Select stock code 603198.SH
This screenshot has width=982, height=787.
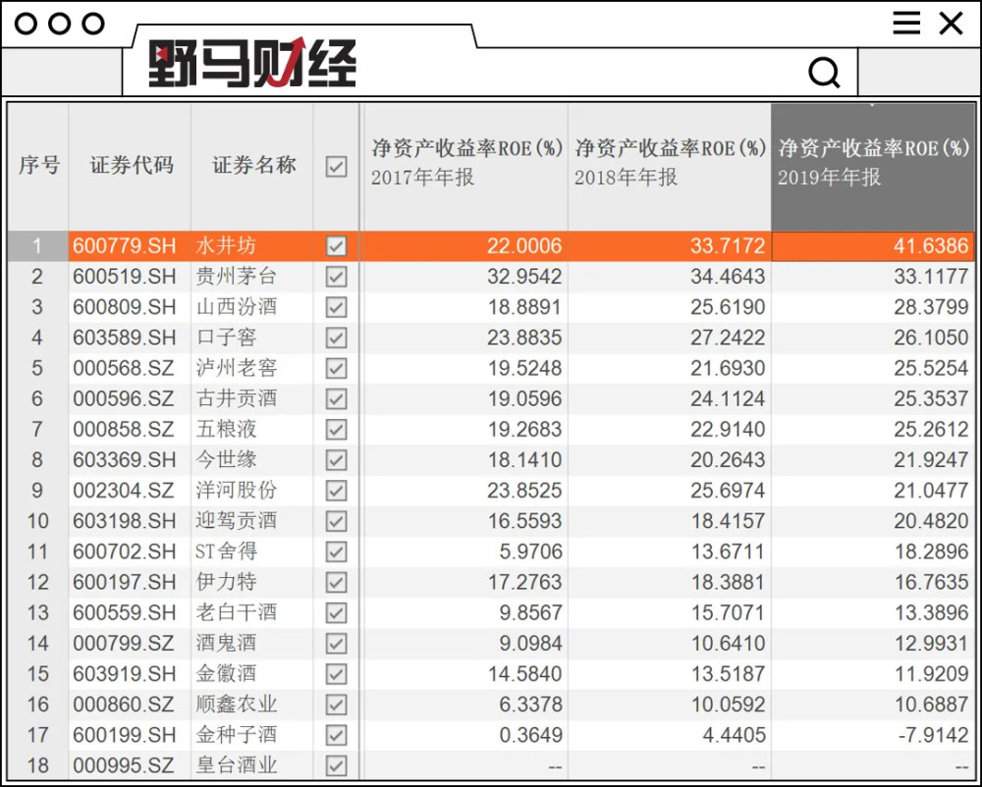click(125, 521)
